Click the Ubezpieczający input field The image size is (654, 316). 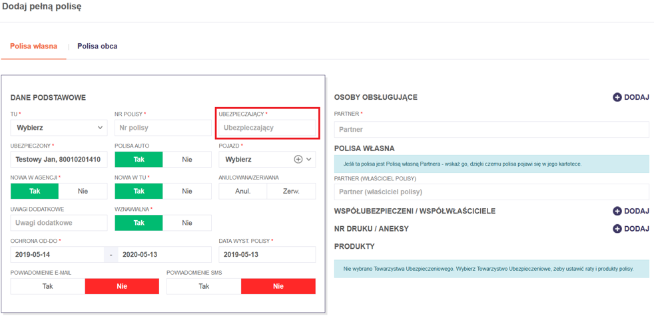(267, 128)
